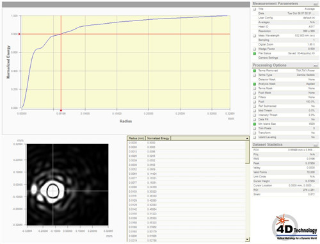The width and height of the screenshot is (320, 244).
Task: Open Processing Options panel options button
Action: click(316, 65)
